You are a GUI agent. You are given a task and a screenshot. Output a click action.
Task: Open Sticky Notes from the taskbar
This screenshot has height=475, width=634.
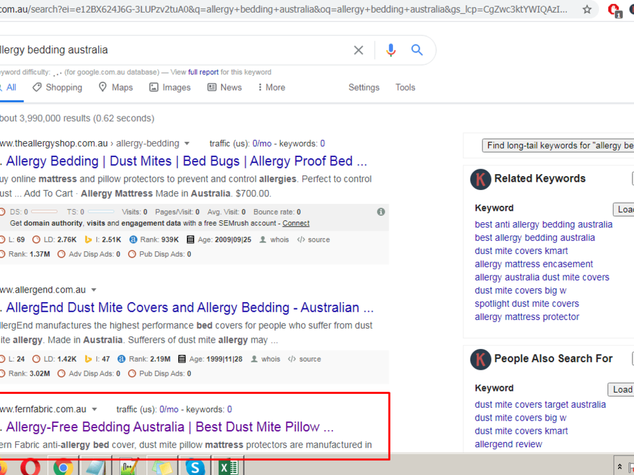(x=162, y=467)
